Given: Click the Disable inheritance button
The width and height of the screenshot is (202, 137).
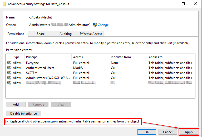Looking at the screenshot, I should pos(23,114).
